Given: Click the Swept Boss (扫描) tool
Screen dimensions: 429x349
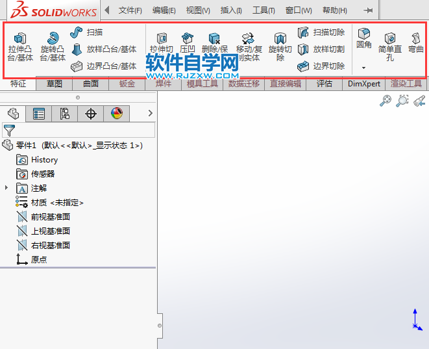Looking at the screenshot, I should [x=86, y=32].
